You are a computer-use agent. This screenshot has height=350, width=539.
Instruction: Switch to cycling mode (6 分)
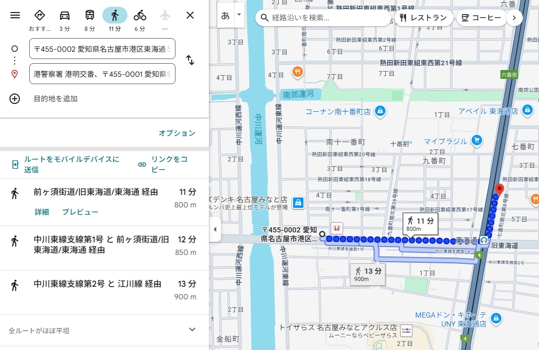140,16
